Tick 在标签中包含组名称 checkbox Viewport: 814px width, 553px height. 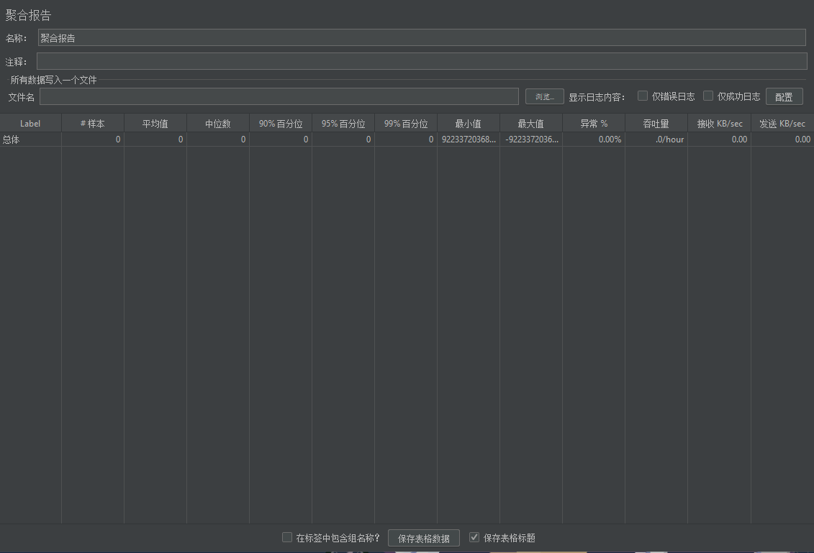pyautogui.click(x=287, y=537)
